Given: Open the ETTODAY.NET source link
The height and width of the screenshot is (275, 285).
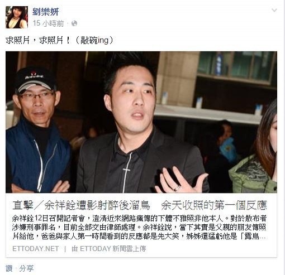Looking at the screenshot, I should (36, 249).
